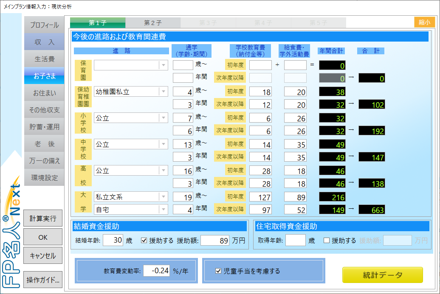
Task: Open the 保育園 course dropdown
Action: coord(163,65)
